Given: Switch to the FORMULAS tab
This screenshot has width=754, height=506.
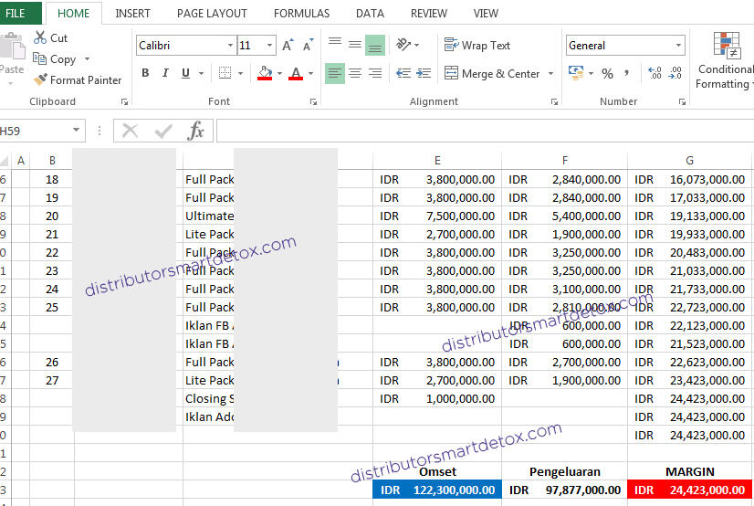Looking at the screenshot, I should click(x=301, y=14).
